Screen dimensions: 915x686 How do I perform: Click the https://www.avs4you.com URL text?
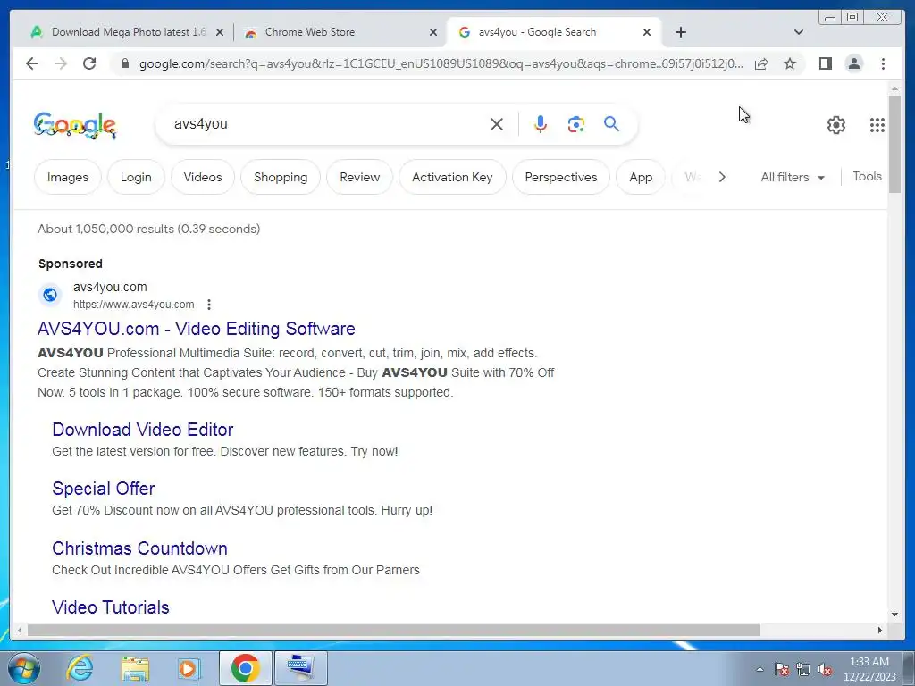click(x=134, y=305)
